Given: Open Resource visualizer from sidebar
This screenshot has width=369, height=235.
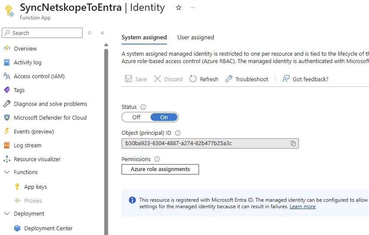Looking at the screenshot, I should [x=37, y=159].
